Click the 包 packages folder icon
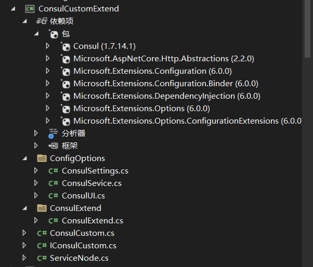The height and width of the screenshot is (267, 313). coord(54,34)
